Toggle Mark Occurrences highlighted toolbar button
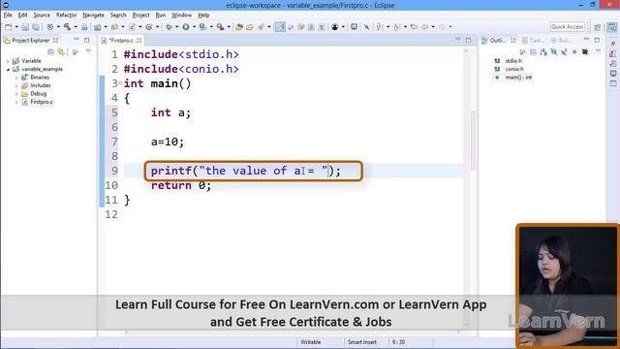Screen dimensions: 620x349 [x=280, y=27]
